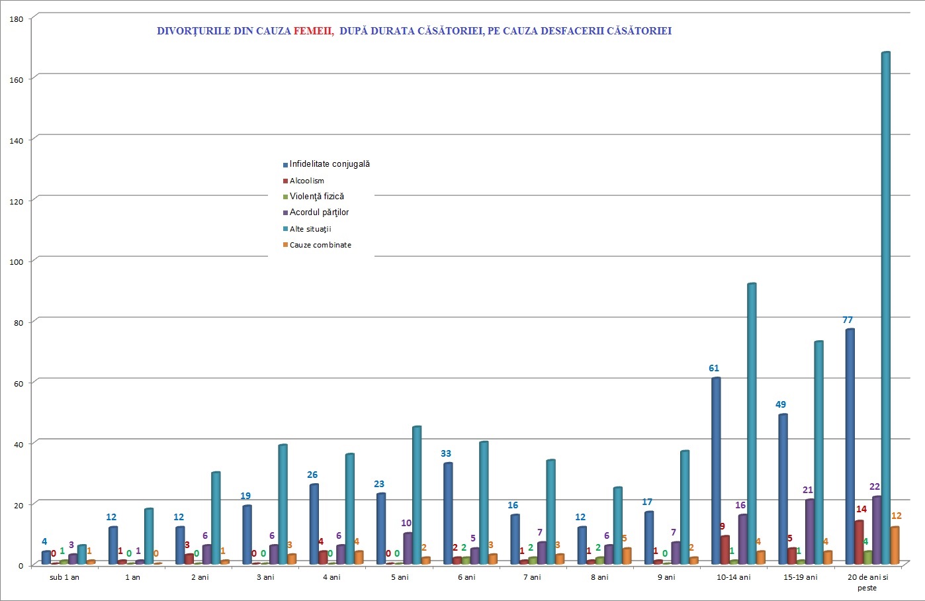Click the 'sub 1 an' axis category label
This screenshot has height=601, width=925.
pyautogui.click(x=65, y=577)
